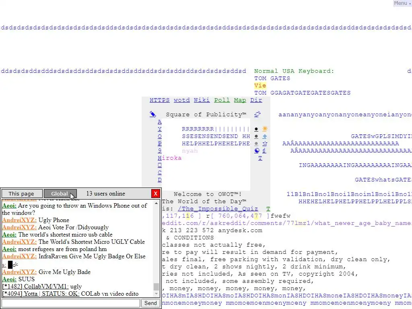Switch to the Global chat tab

60,194
